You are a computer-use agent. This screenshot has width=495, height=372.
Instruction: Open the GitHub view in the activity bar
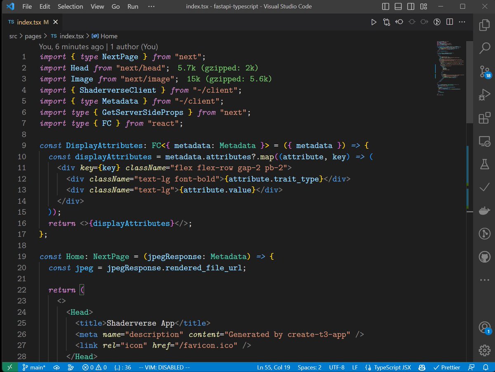click(484, 257)
